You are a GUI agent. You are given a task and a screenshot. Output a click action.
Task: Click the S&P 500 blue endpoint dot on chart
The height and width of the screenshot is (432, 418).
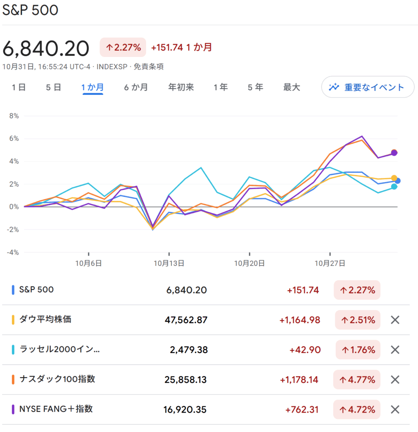click(x=397, y=181)
